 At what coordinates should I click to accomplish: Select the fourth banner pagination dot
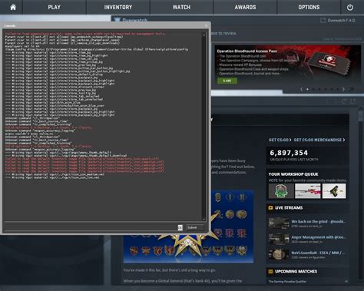click(x=326, y=89)
